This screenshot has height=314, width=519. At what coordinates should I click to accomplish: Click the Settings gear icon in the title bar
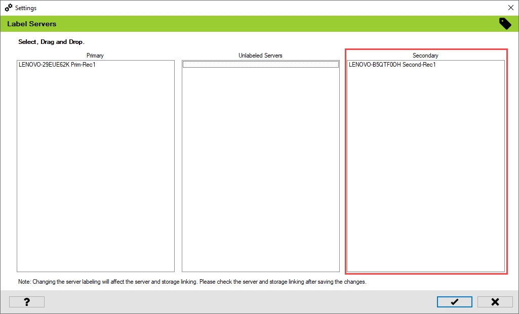8,8
